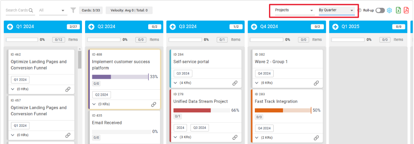Click the Search Cards input field
This screenshot has height=144, width=414.
[x=20, y=10]
